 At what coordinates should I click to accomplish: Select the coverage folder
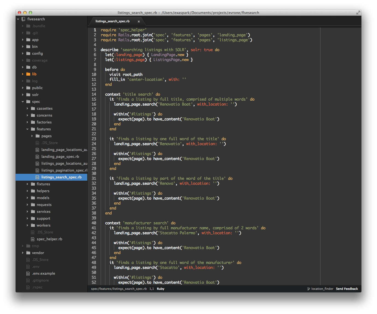click(40, 60)
